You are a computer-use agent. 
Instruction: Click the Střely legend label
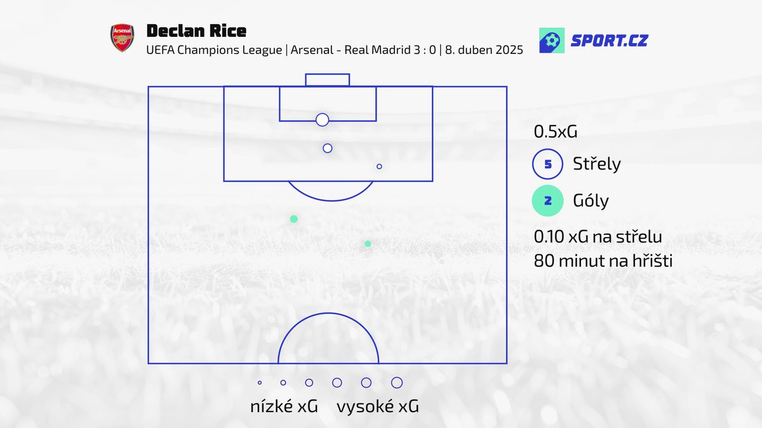(x=597, y=164)
